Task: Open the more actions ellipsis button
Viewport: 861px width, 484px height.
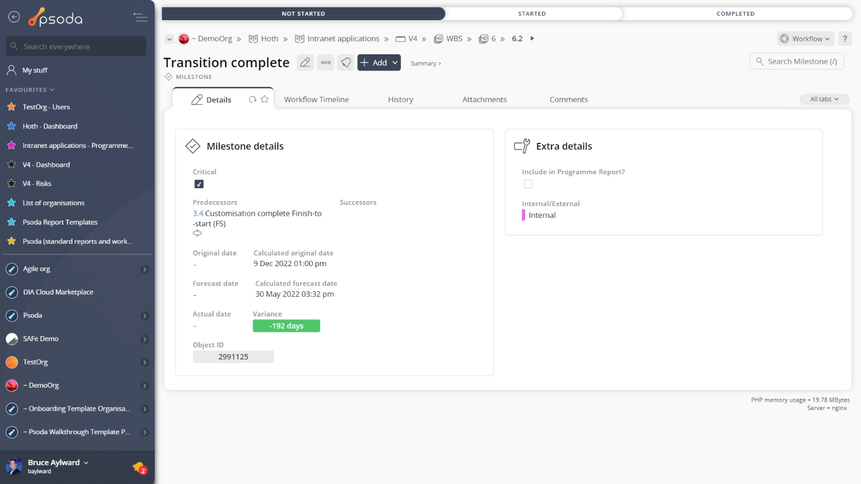Action: click(x=326, y=63)
